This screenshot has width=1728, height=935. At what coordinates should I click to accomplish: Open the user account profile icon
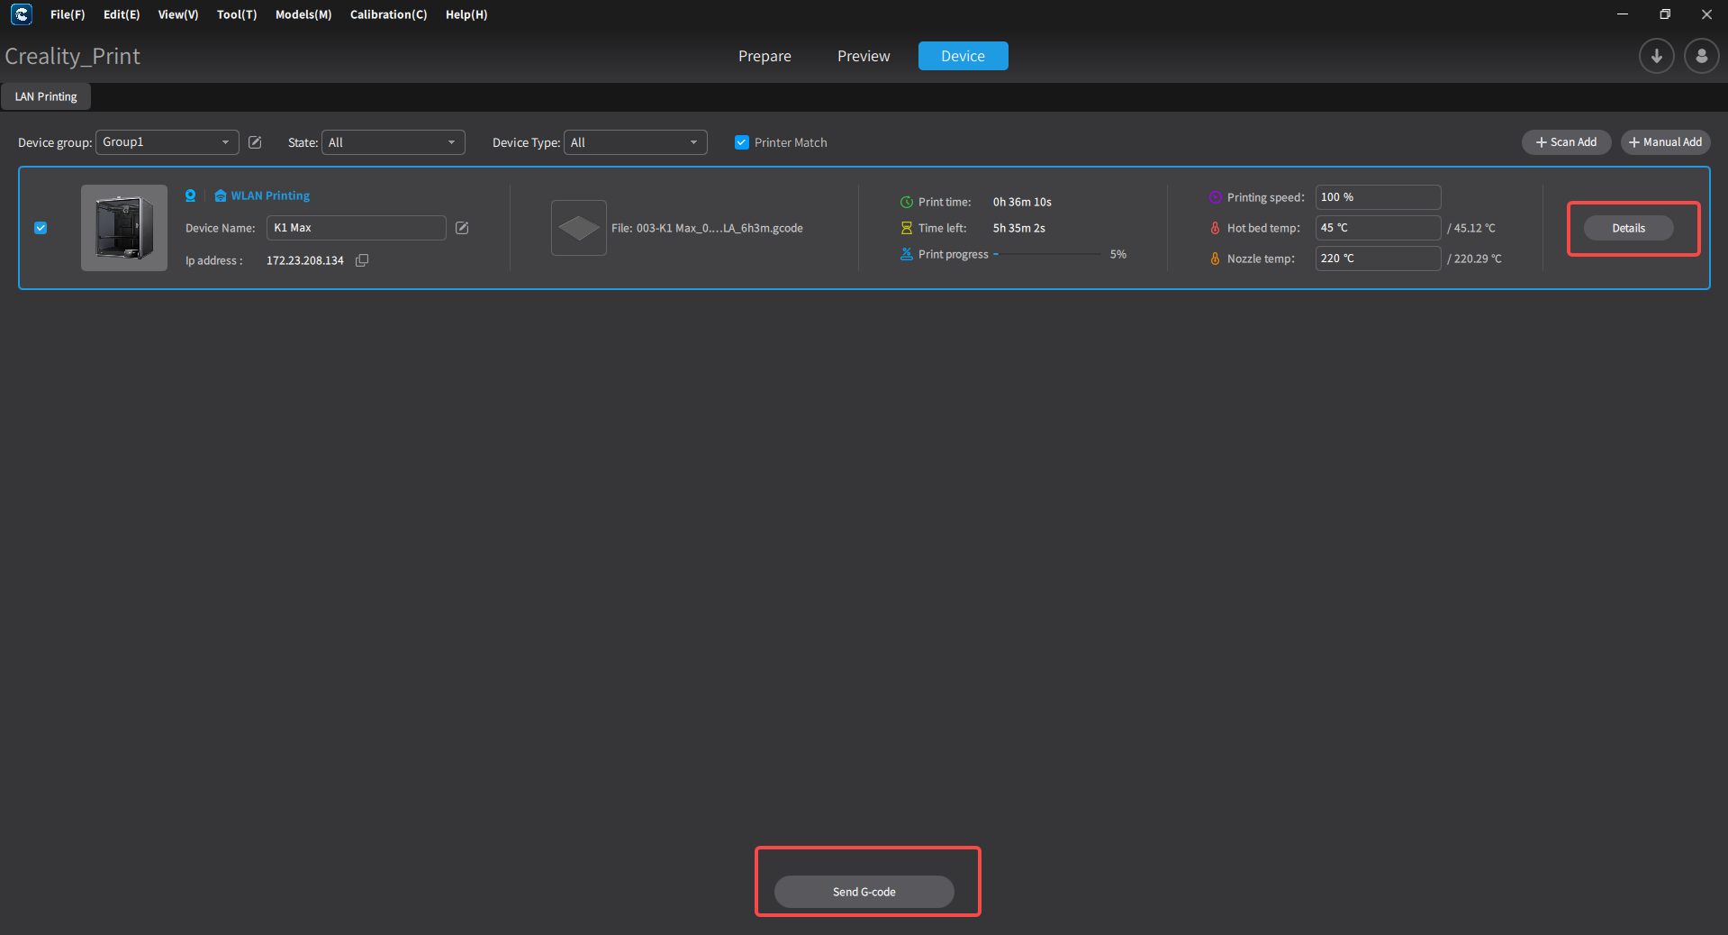(1701, 56)
